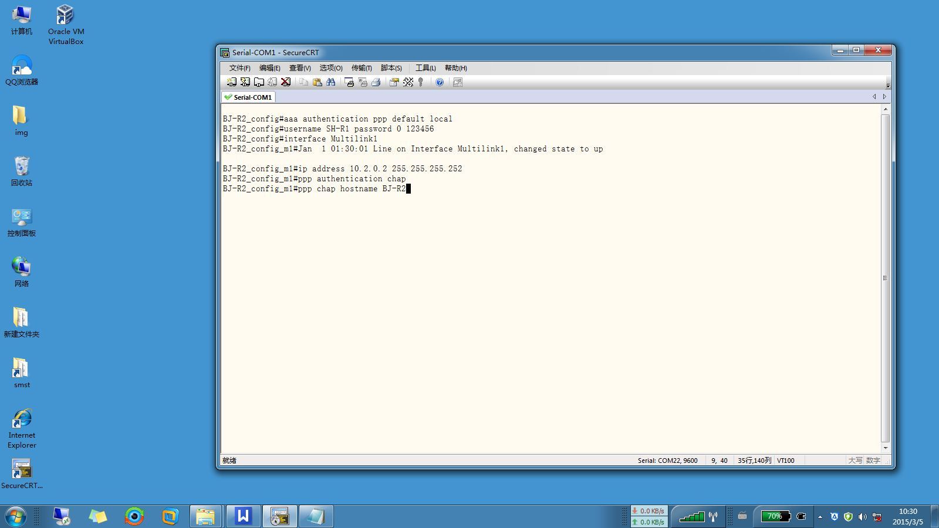Click the 'username SH-R1 password' terminal line

[x=329, y=128]
